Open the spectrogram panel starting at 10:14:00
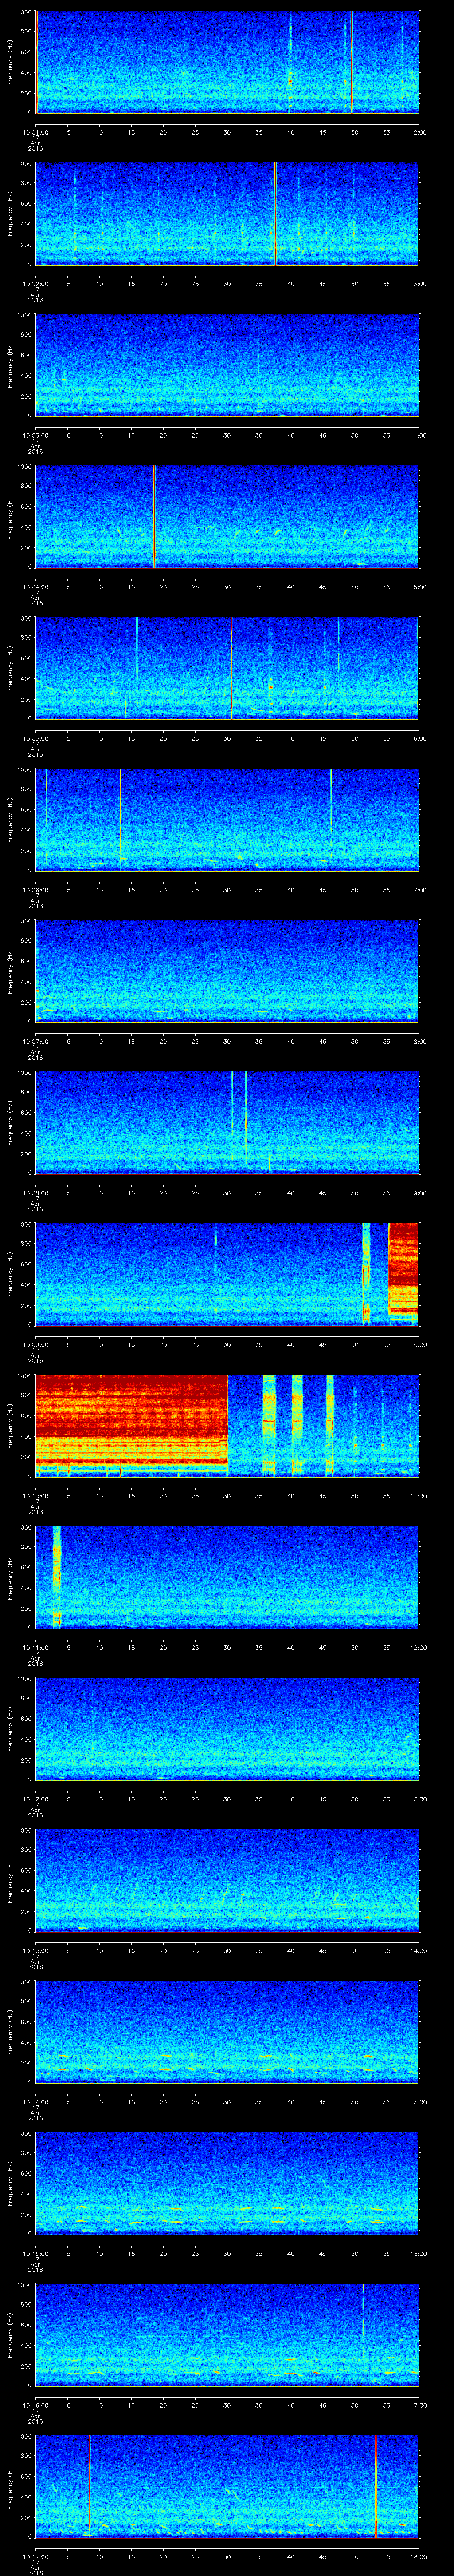This screenshot has width=454, height=2576. [227, 2032]
